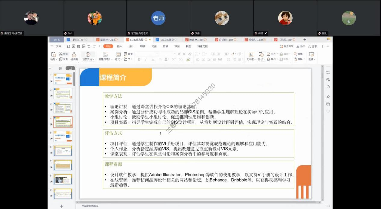This screenshot has width=381, height=209.
Task: Click the Share (分享) icon
Action: click(x=311, y=46)
